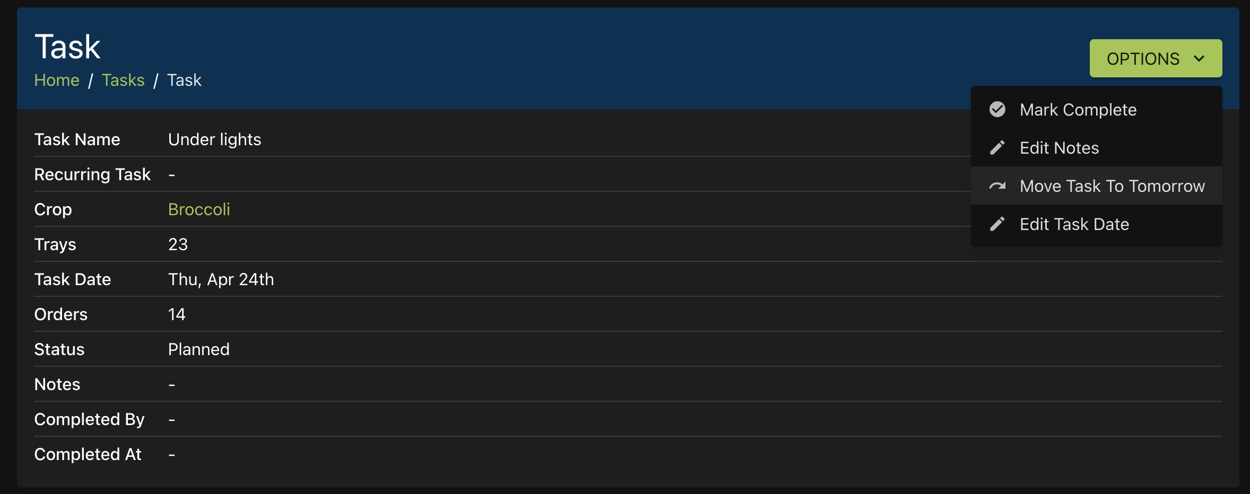The height and width of the screenshot is (494, 1250).
Task: Pick Move Task To Tomorrow menu entry
Action: click(x=1112, y=186)
